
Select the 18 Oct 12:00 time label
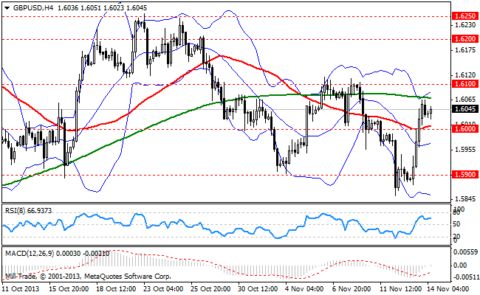point(115,289)
